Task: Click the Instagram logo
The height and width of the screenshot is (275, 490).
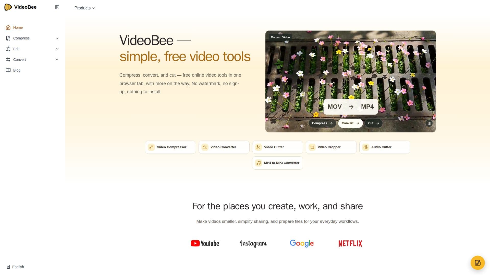Action: (x=253, y=244)
